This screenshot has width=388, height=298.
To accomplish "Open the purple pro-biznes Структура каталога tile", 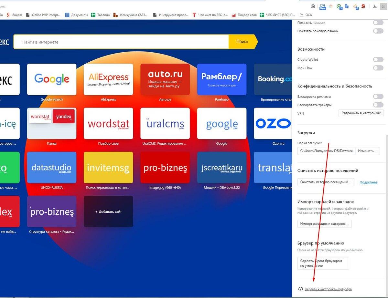I will (52, 211).
